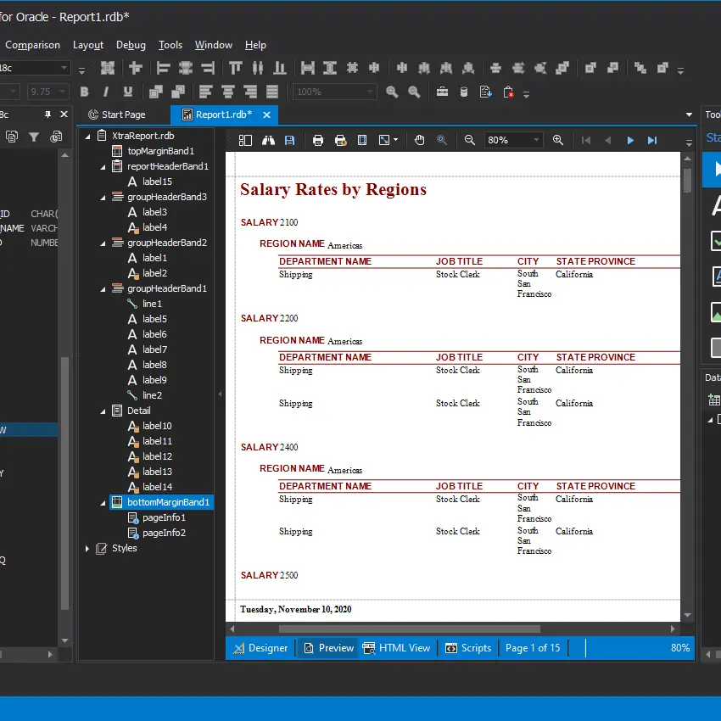721x721 pixels.
Task: Toggle Italic formatting
Action: click(x=106, y=92)
